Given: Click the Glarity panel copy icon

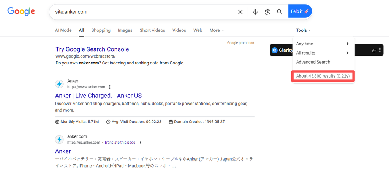Looking at the screenshot, I should point(374,50).
